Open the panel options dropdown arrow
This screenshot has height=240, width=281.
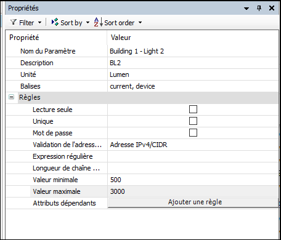246,9
